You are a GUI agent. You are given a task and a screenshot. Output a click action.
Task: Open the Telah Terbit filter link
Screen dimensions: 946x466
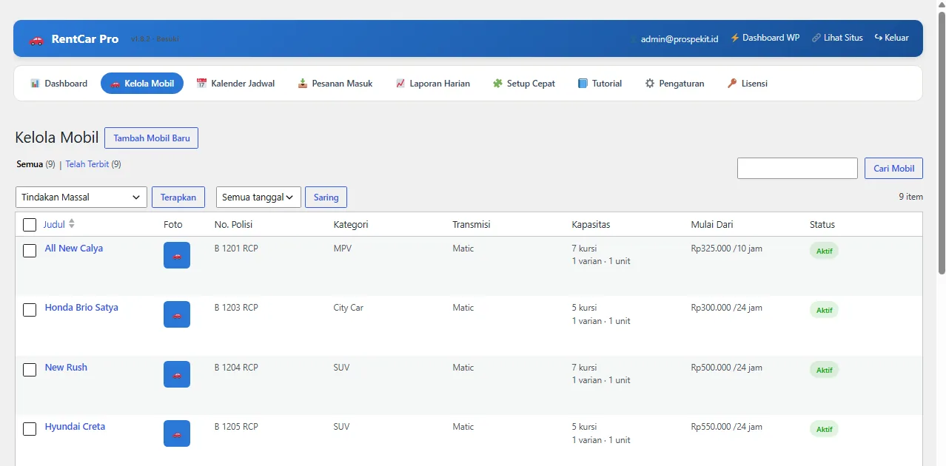tap(87, 164)
